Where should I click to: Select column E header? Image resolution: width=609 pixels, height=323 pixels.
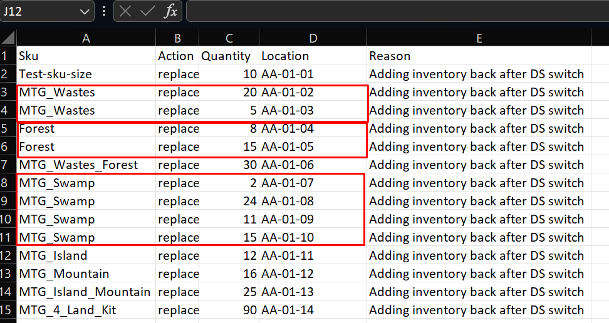pos(479,38)
